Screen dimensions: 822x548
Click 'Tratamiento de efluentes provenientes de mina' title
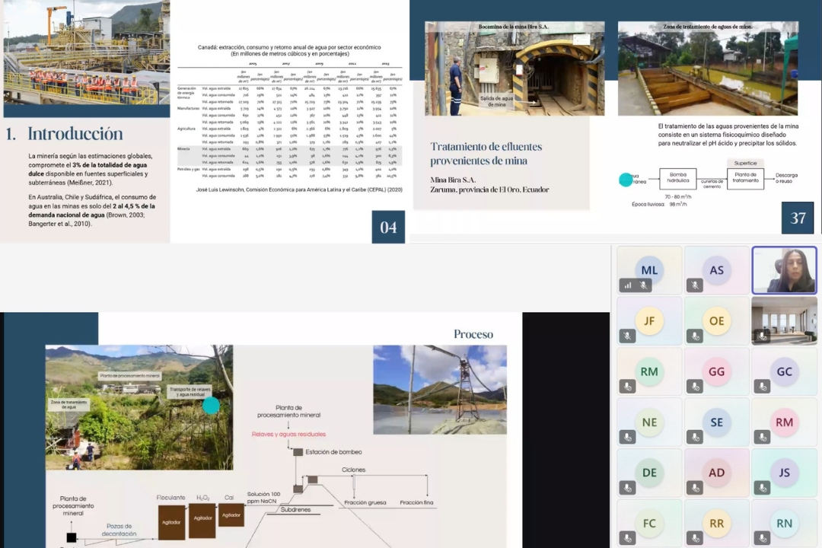tap(486, 154)
